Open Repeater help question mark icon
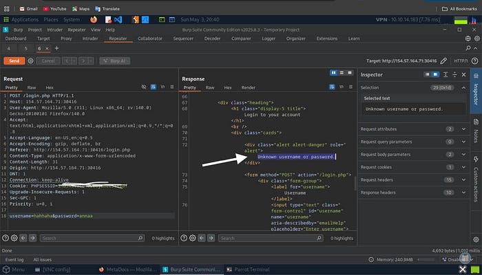The height and width of the screenshot is (275, 482). (474, 60)
